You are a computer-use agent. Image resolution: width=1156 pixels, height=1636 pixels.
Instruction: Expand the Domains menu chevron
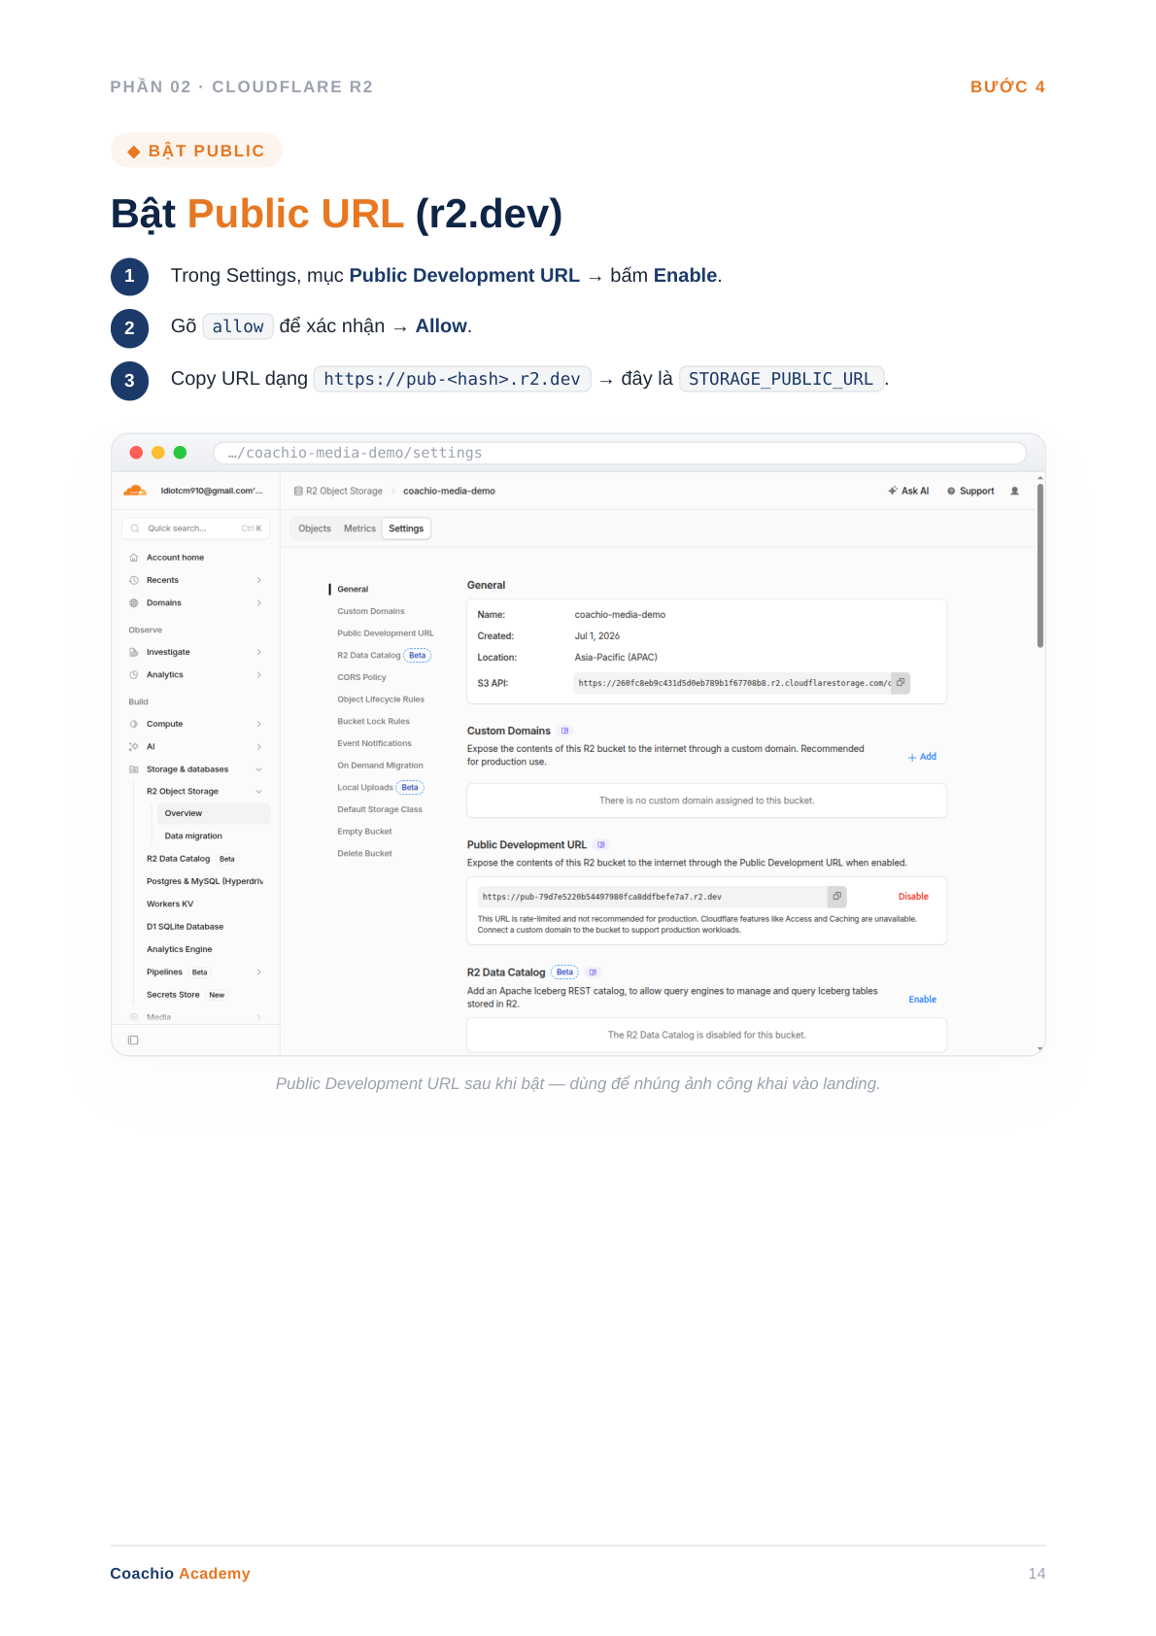259,603
